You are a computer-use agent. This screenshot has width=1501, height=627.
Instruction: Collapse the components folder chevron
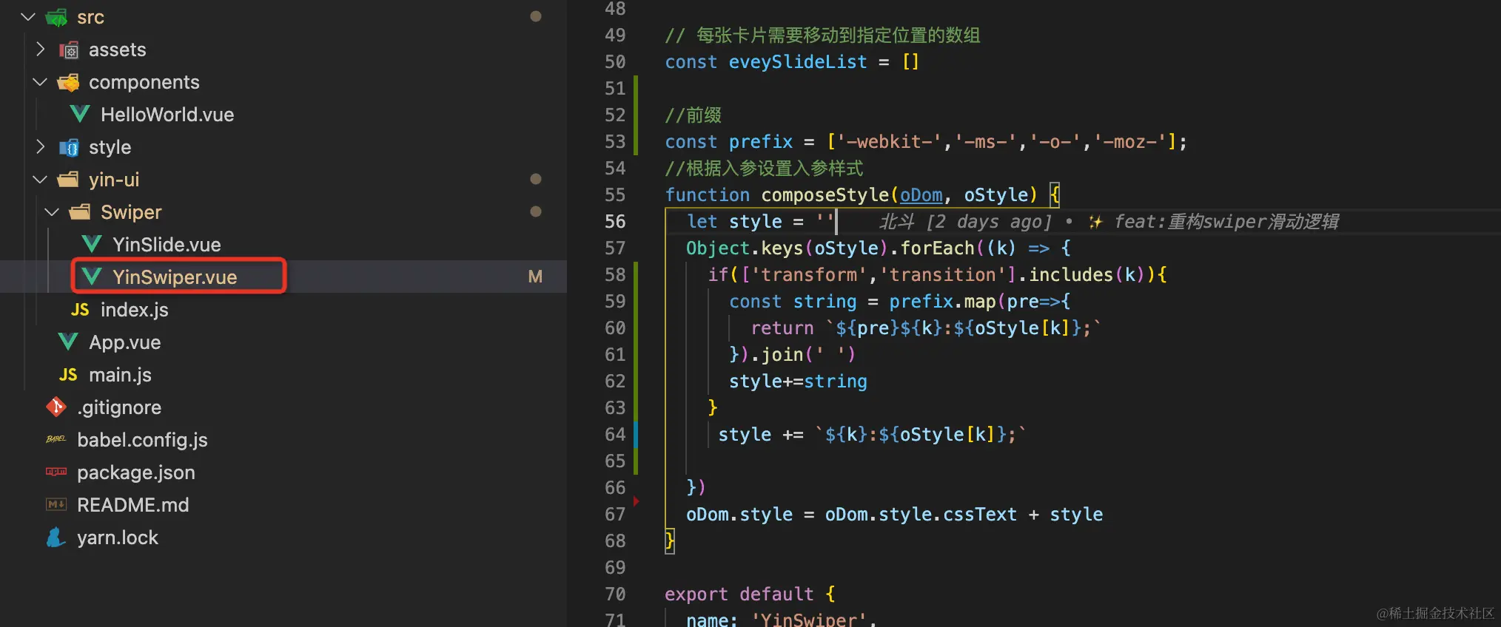tap(40, 82)
